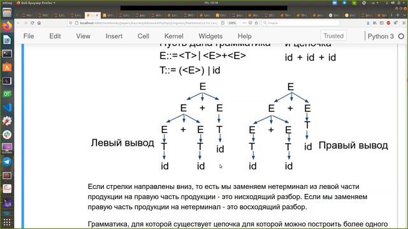Open Files manager in dock
This screenshot has height=229, width=408.
point(7,13)
